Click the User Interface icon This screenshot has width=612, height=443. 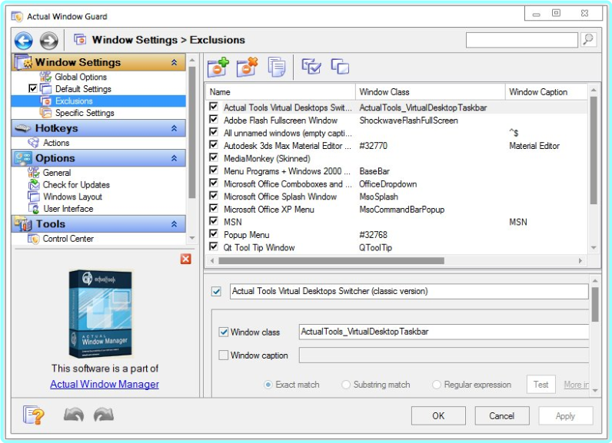tap(34, 209)
